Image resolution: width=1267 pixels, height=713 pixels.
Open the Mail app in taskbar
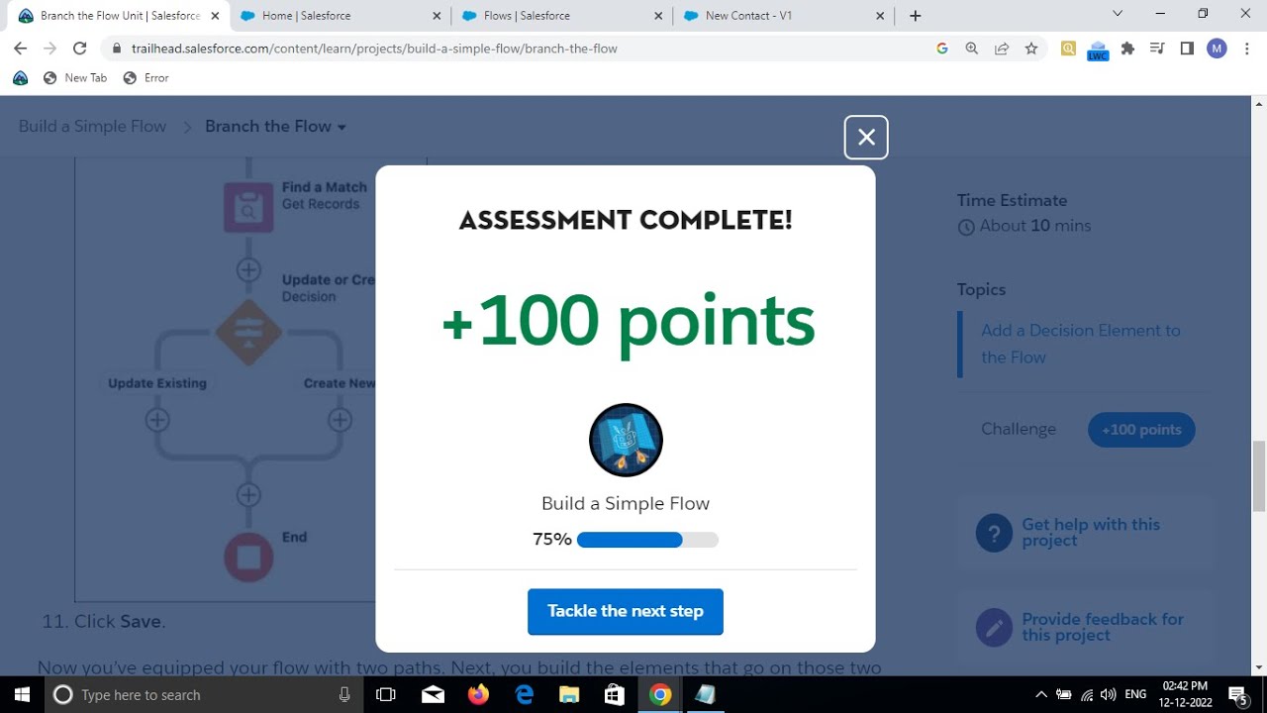(433, 694)
